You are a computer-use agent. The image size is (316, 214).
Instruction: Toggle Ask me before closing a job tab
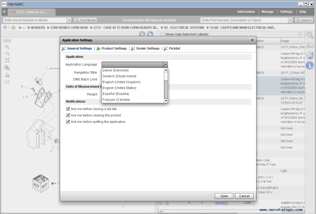coord(68,109)
